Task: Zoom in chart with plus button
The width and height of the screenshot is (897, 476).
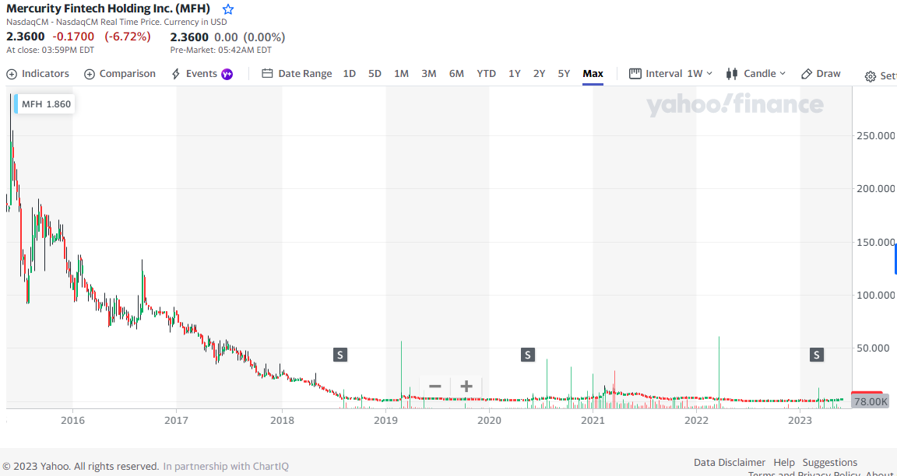Action: [466, 387]
